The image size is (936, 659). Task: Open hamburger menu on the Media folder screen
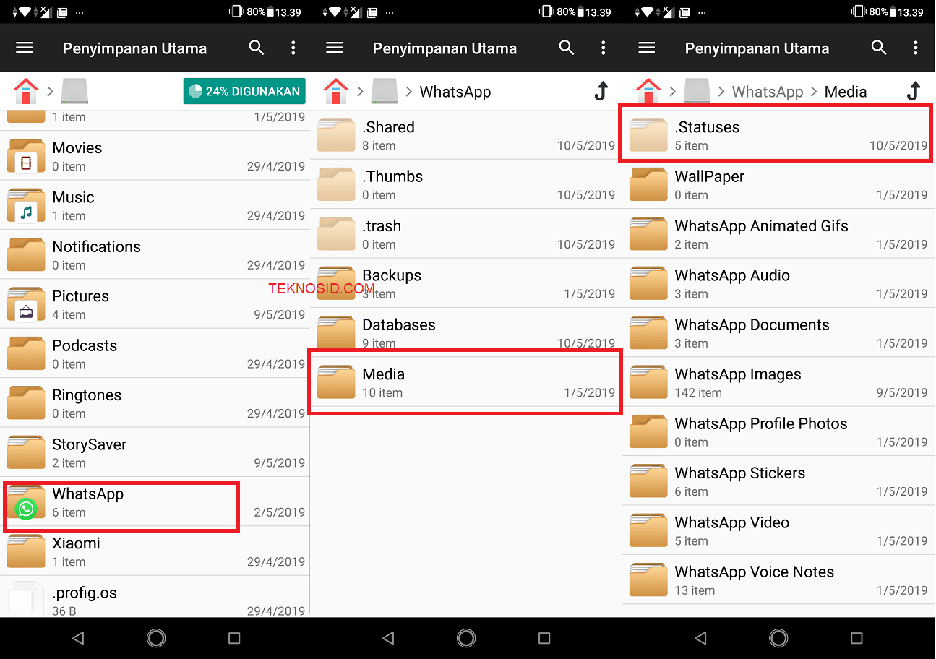coord(647,48)
